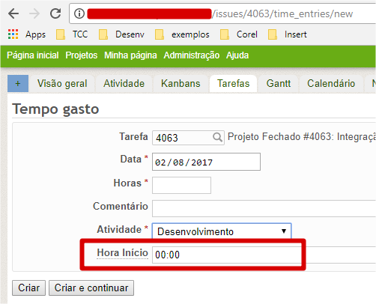Click the browser back arrow
Viewport: 376px width, 304px height.
pyautogui.click(x=13, y=13)
